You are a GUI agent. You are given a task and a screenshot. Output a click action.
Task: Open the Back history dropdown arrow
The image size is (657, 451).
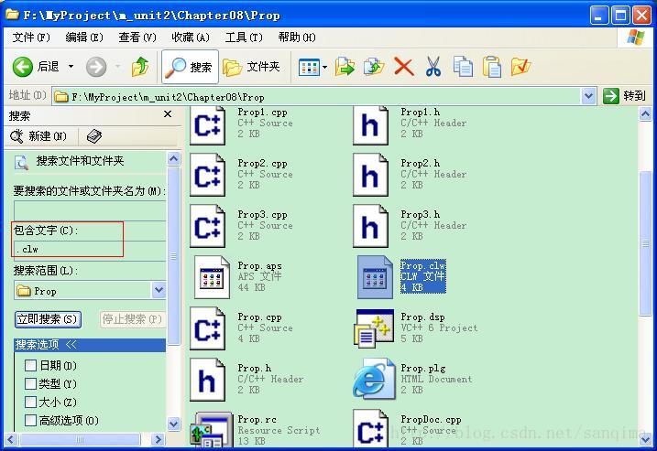point(71,67)
